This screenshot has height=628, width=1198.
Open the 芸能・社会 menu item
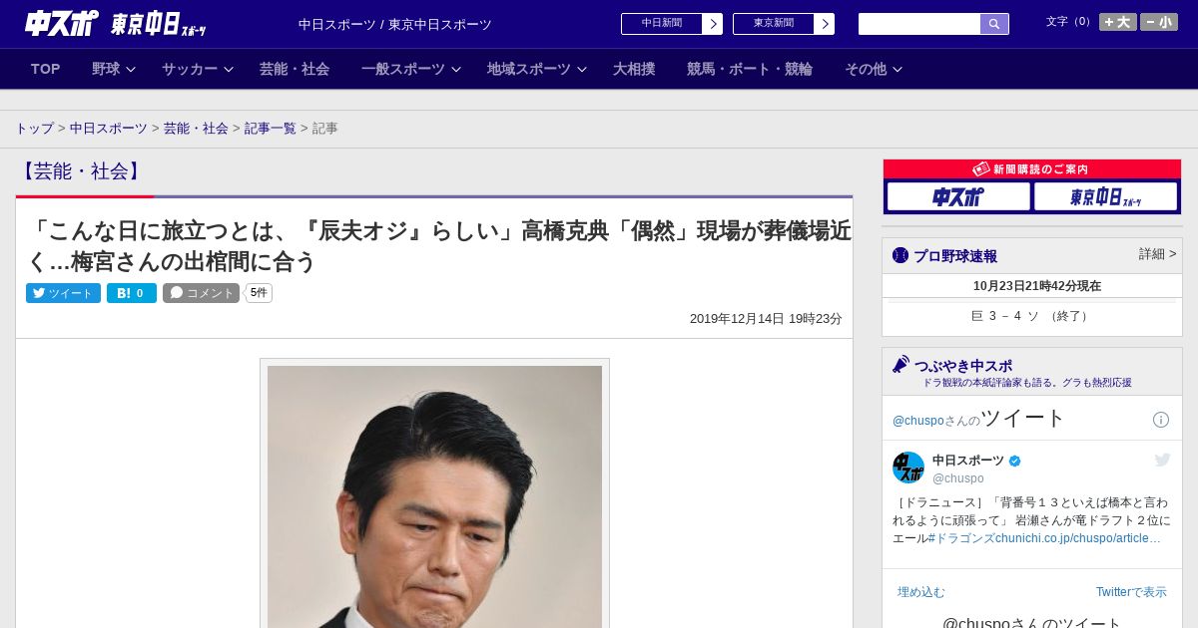pos(295,69)
